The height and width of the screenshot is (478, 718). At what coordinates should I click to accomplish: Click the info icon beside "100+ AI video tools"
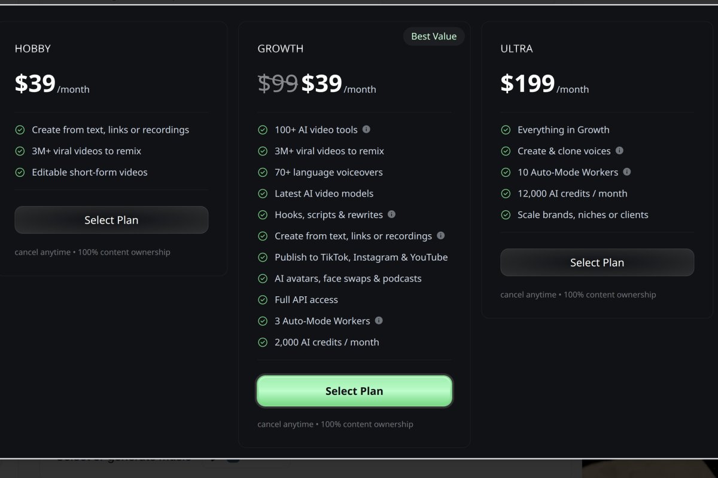point(365,129)
